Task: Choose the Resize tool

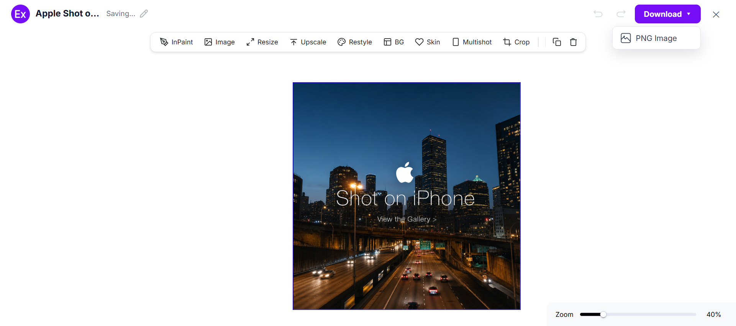Action: (262, 42)
